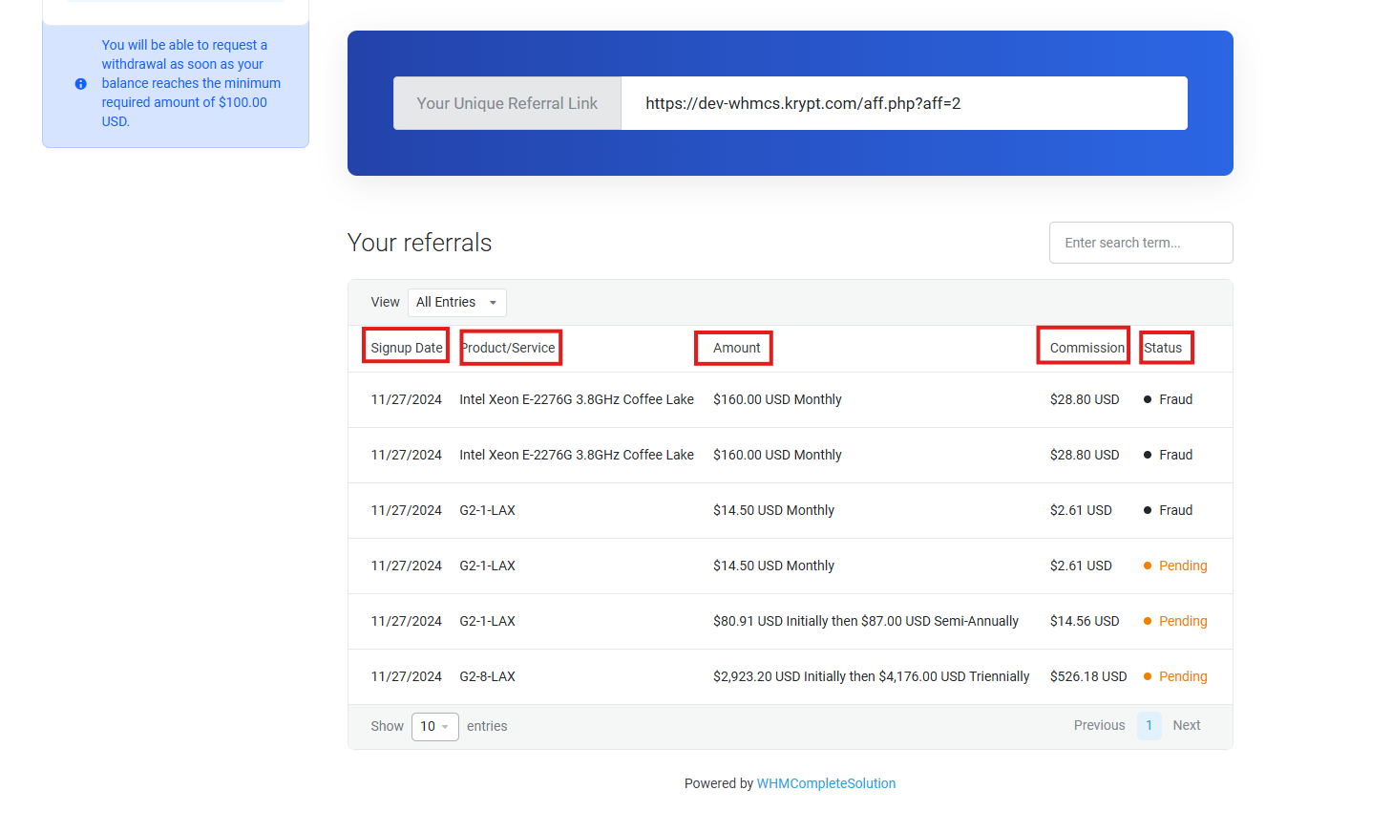Sort by the Signup Date column header
Viewport: 1392px width, 833px height.
(x=407, y=348)
